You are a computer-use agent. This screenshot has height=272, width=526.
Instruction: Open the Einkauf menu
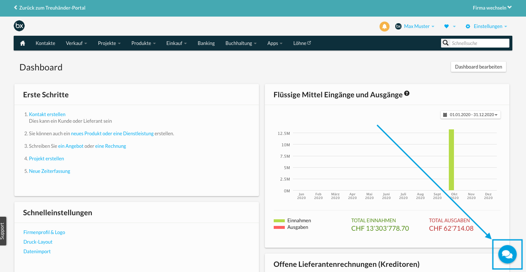tap(177, 43)
